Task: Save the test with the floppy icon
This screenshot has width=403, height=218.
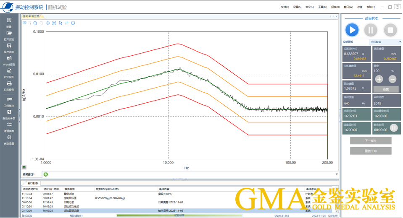Action: (x=9, y=46)
